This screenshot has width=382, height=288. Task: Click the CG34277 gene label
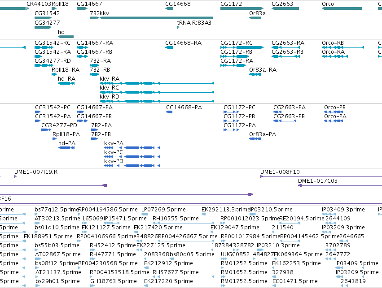point(47,23)
